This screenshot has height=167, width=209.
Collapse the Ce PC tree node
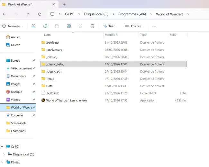pos(2,146)
